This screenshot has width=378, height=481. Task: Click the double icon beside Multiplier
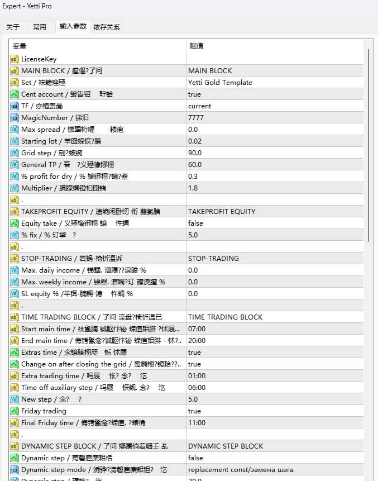coord(15,188)
